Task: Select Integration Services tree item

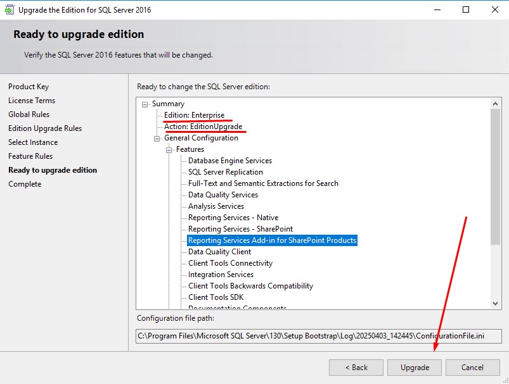Action: point(221,275)
